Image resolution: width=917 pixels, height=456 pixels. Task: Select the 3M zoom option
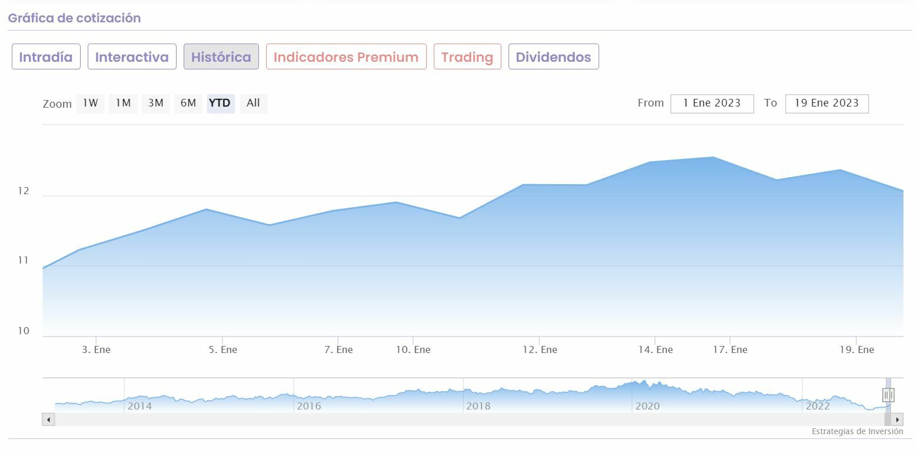coord(155,104)
